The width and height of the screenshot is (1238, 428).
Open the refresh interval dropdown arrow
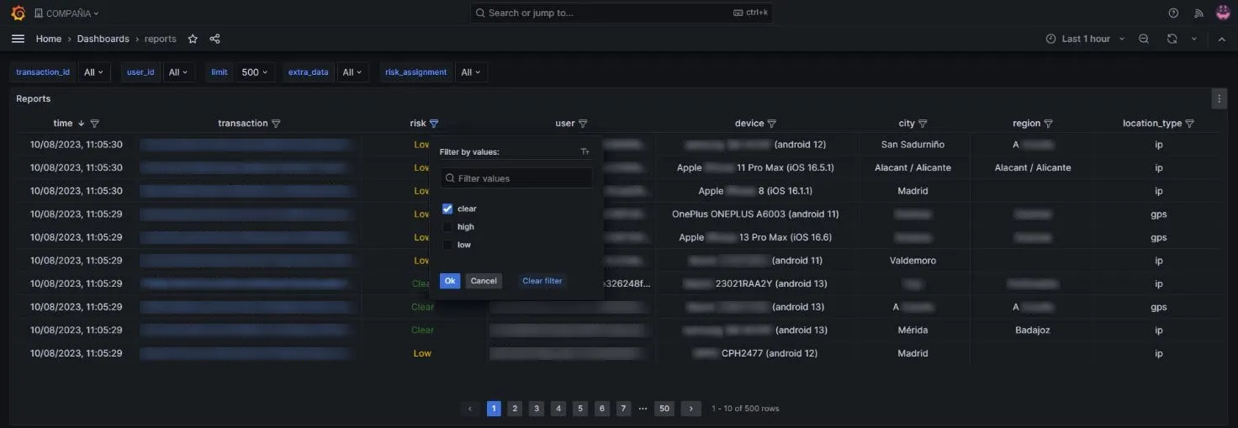(1193, 39)
